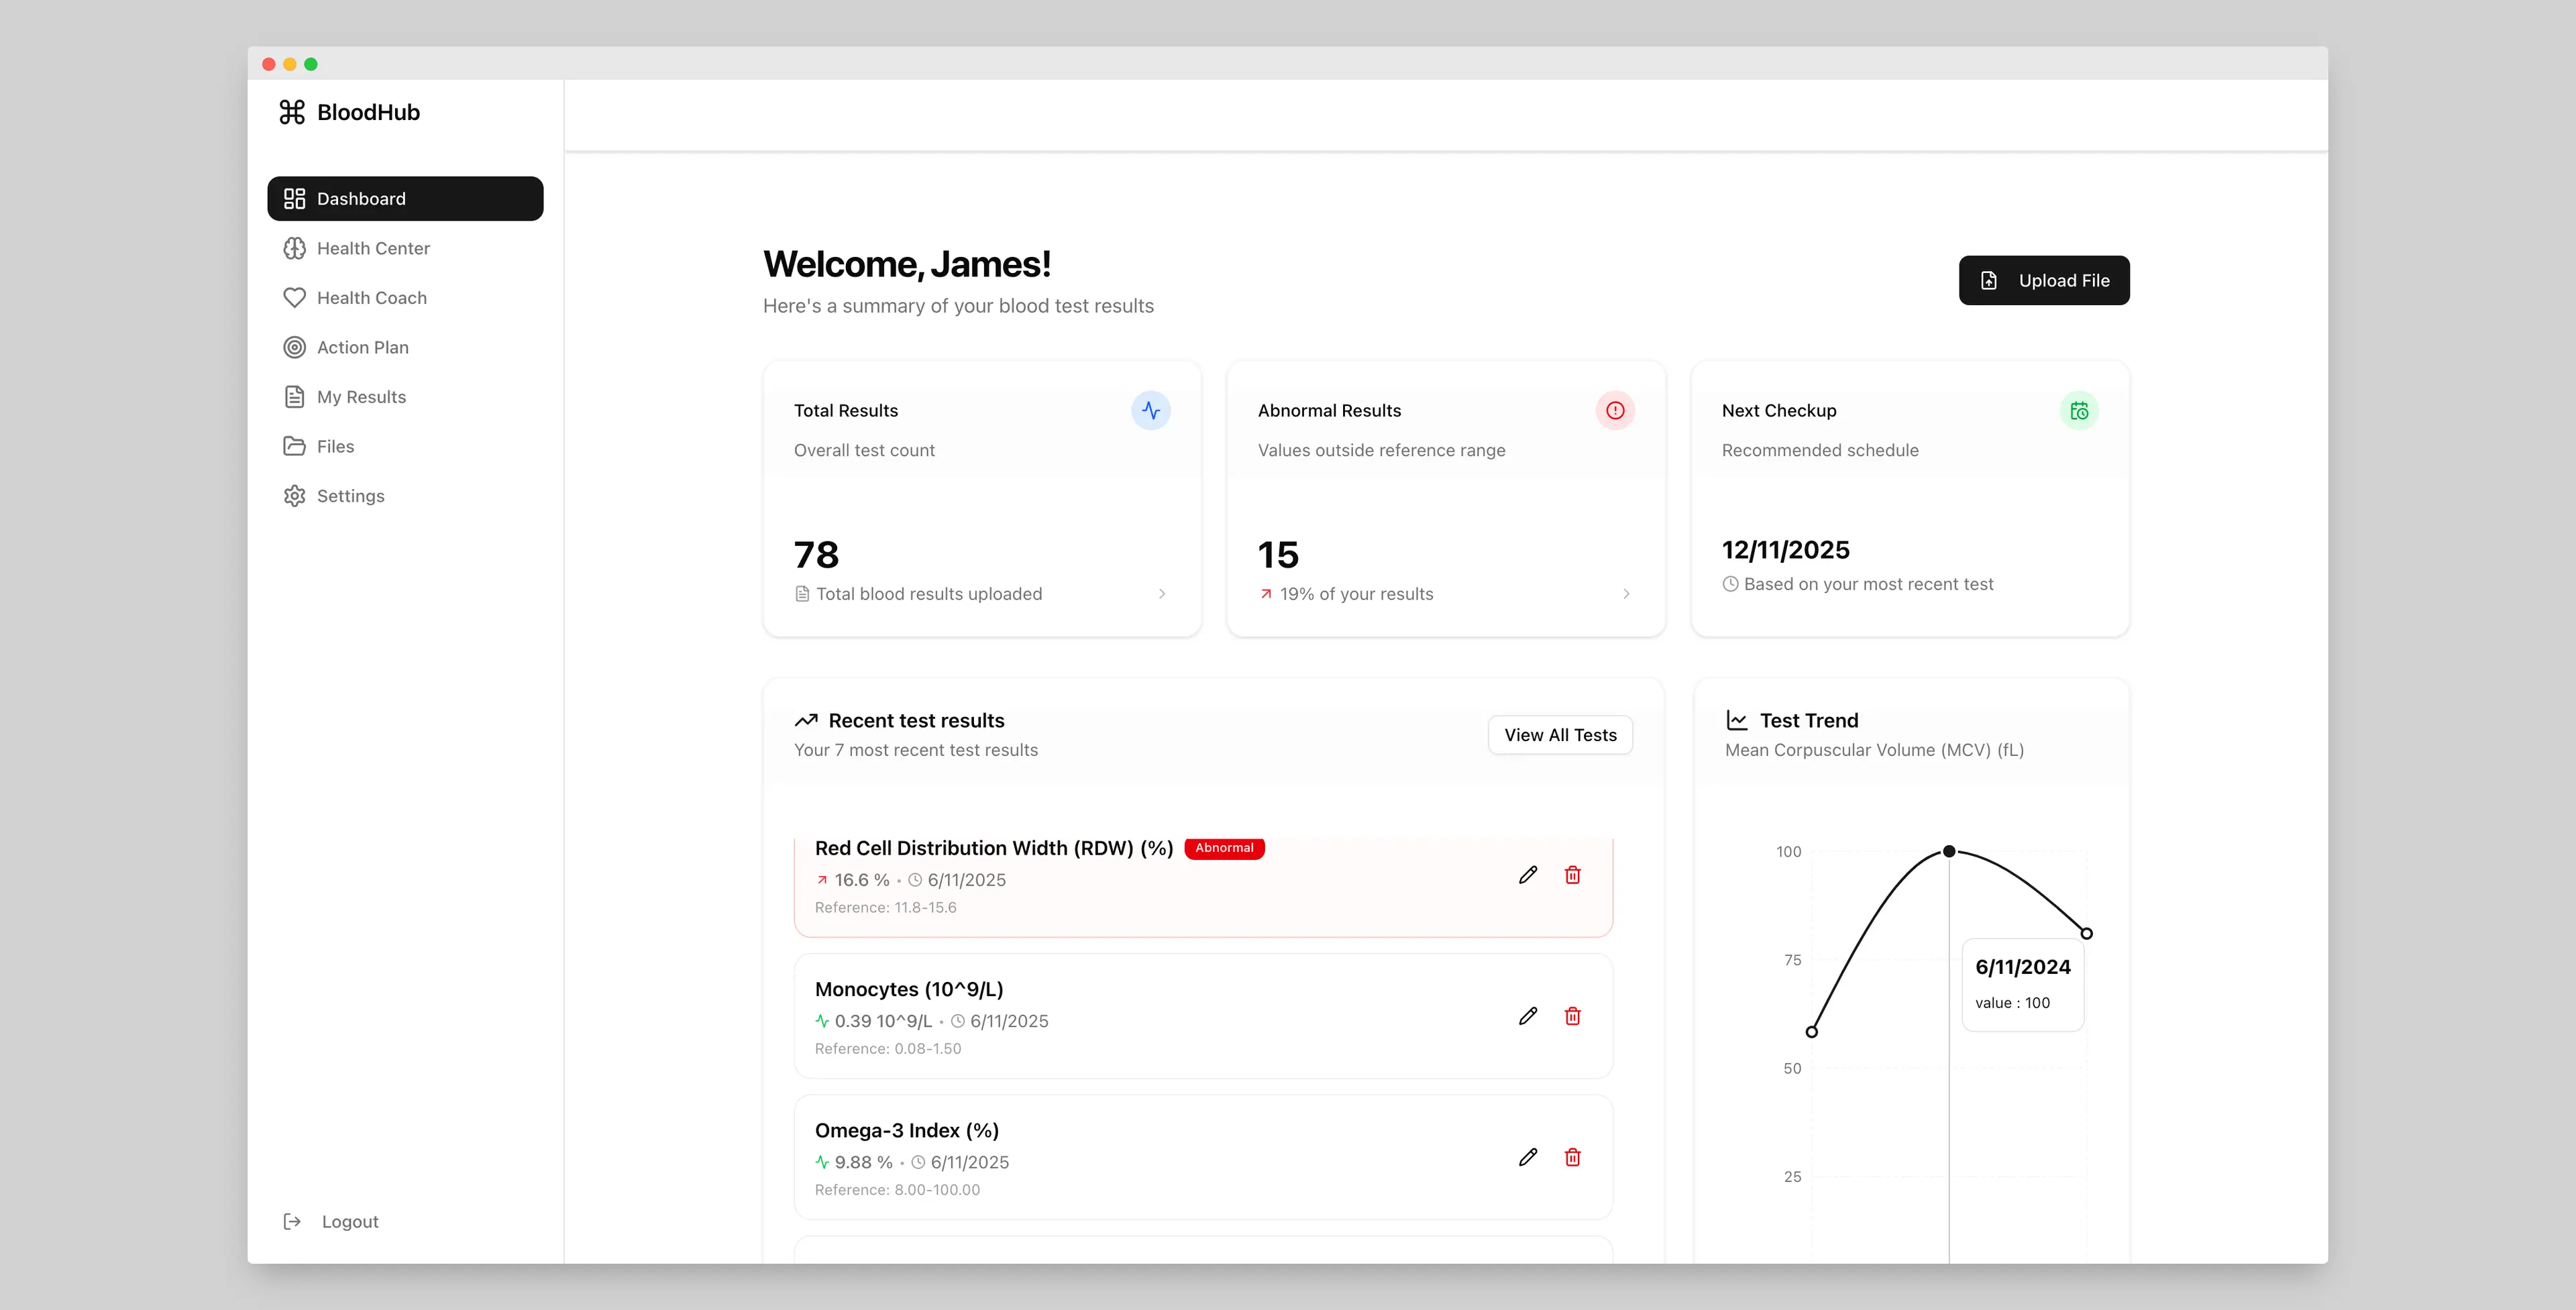Click the calendar icon on Next Checkup card
Image resolution: width=2576 pixels, height=1310 pixels.
[2079, 410]
